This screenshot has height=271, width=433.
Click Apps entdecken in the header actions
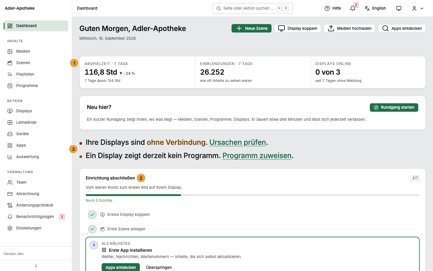pos(402,28)
